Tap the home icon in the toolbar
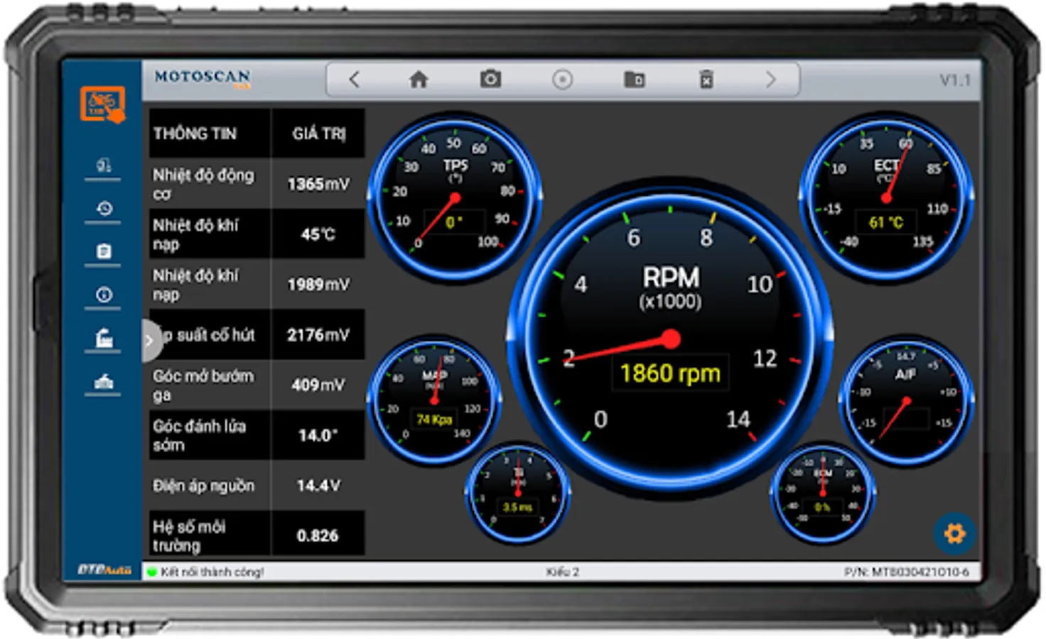1046x639 pixels. coord(419,80)
